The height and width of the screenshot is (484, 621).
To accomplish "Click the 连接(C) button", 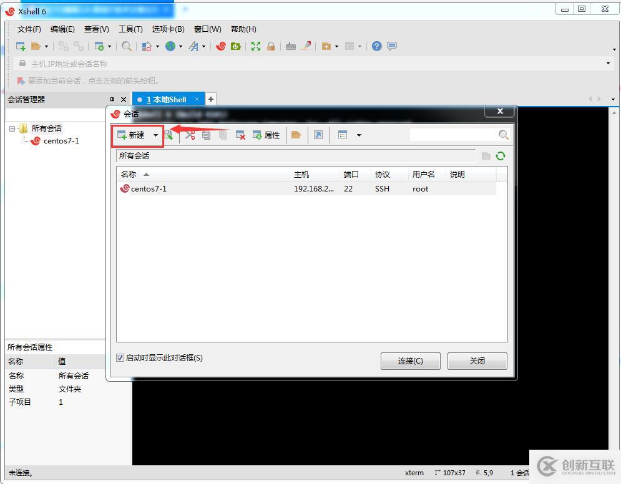I will (410, 361).
